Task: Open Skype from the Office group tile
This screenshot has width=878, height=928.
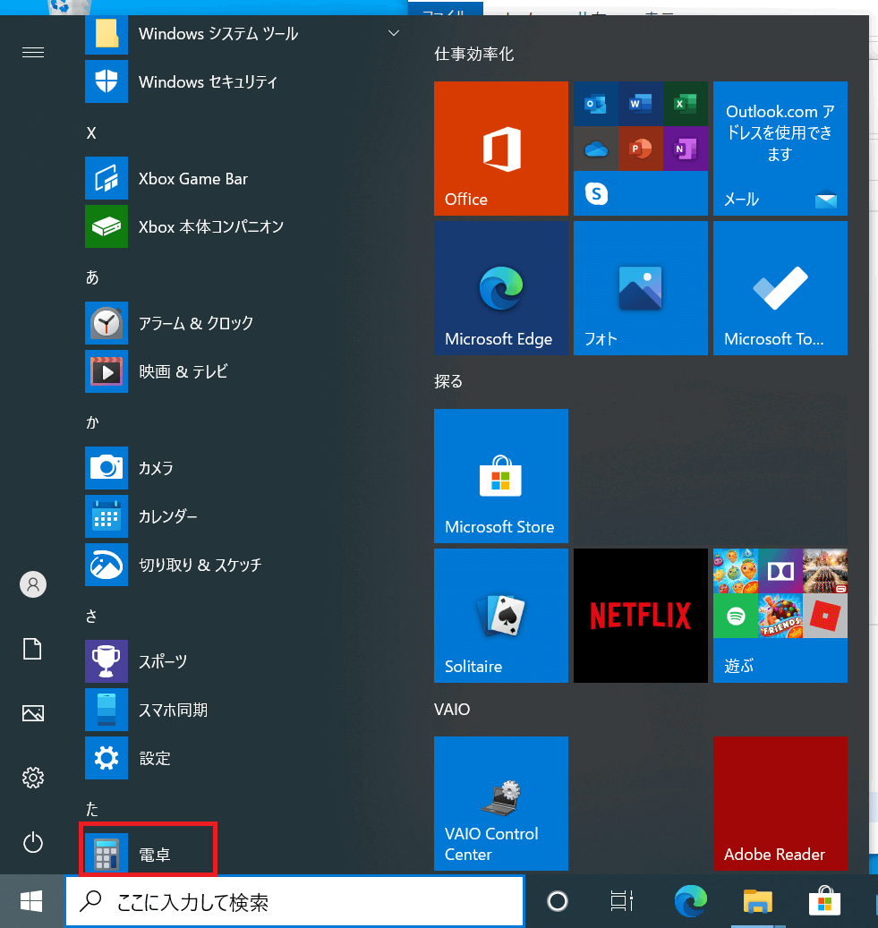Action: tap(596, 193)
